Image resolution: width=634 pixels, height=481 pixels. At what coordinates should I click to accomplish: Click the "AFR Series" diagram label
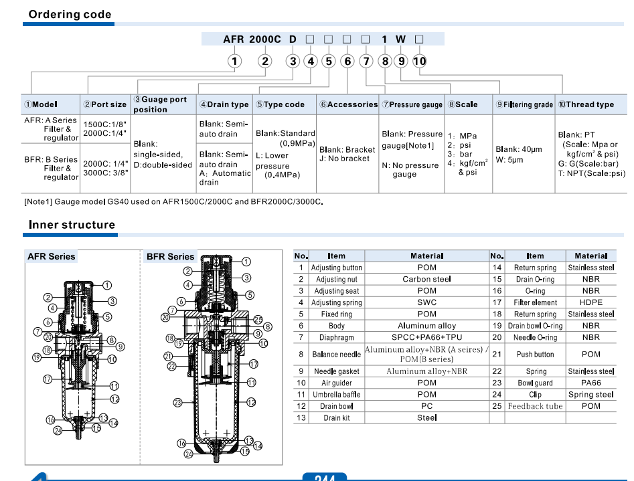tap(51, 256)
